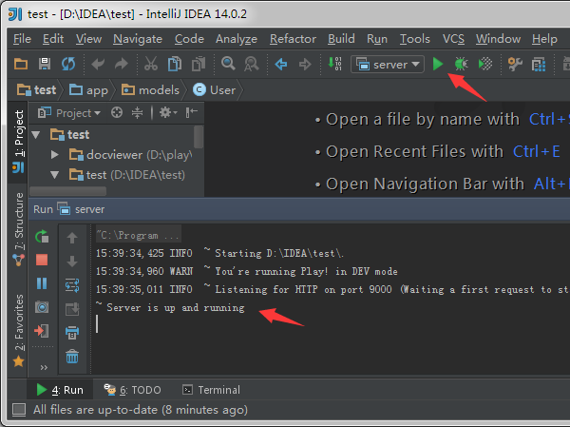
Task: Toggle Use Soft Wraps in console
Action: tap(72, 285)
